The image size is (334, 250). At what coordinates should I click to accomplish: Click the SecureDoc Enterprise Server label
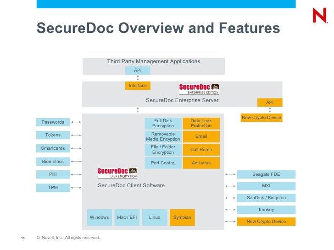[182, 100]
